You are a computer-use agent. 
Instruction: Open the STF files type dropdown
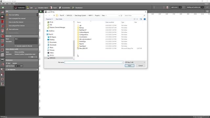pos(135,62)
